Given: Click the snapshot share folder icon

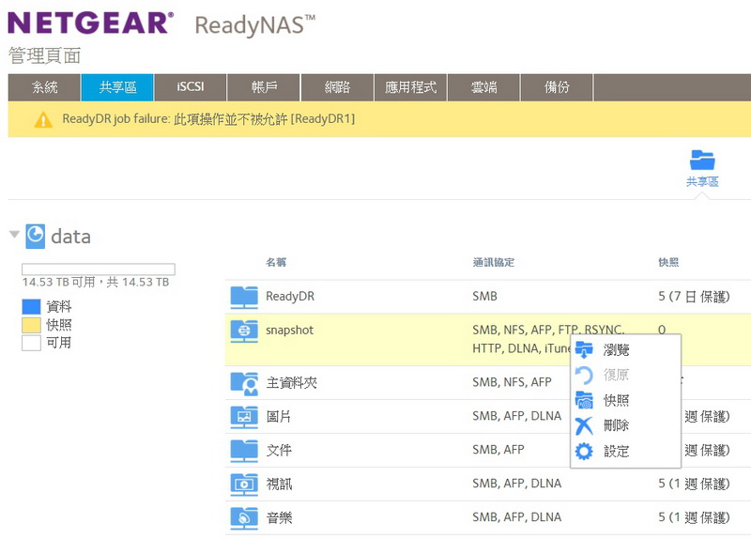Looking at the screenshot, I should [244, 331].
